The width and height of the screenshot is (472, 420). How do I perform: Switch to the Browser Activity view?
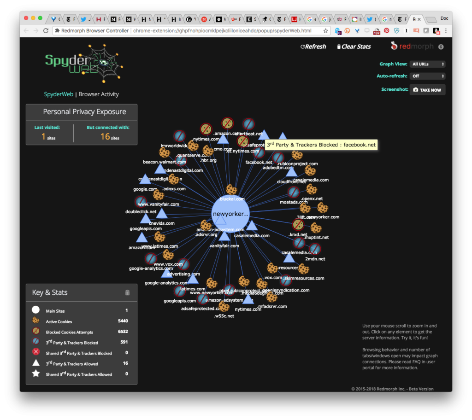pyautogui.click(x=99, y=94)
